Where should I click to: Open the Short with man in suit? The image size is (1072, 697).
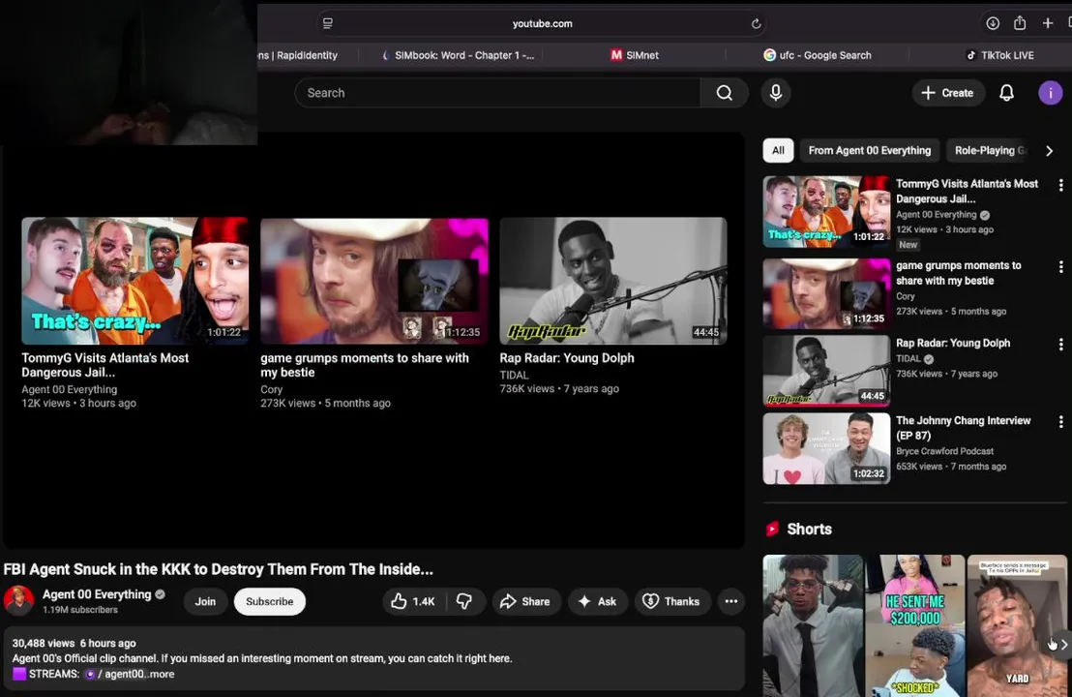coord(813,626)
